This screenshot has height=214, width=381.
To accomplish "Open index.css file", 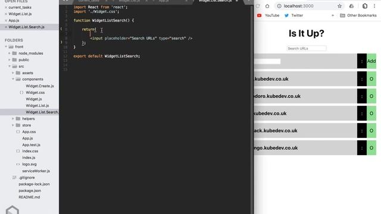I will pyautogui.click(x=30, y=151).
